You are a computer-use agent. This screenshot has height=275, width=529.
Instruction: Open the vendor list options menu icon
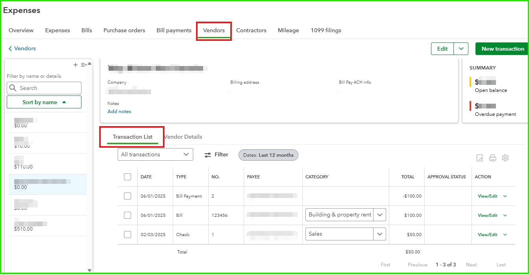(x=83, y=65)
